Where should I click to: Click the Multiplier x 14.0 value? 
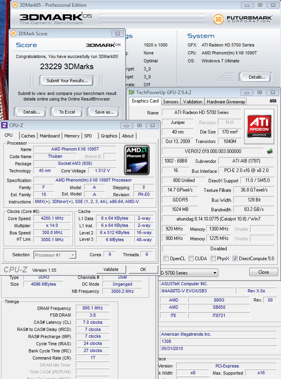[x=52, y=226]
